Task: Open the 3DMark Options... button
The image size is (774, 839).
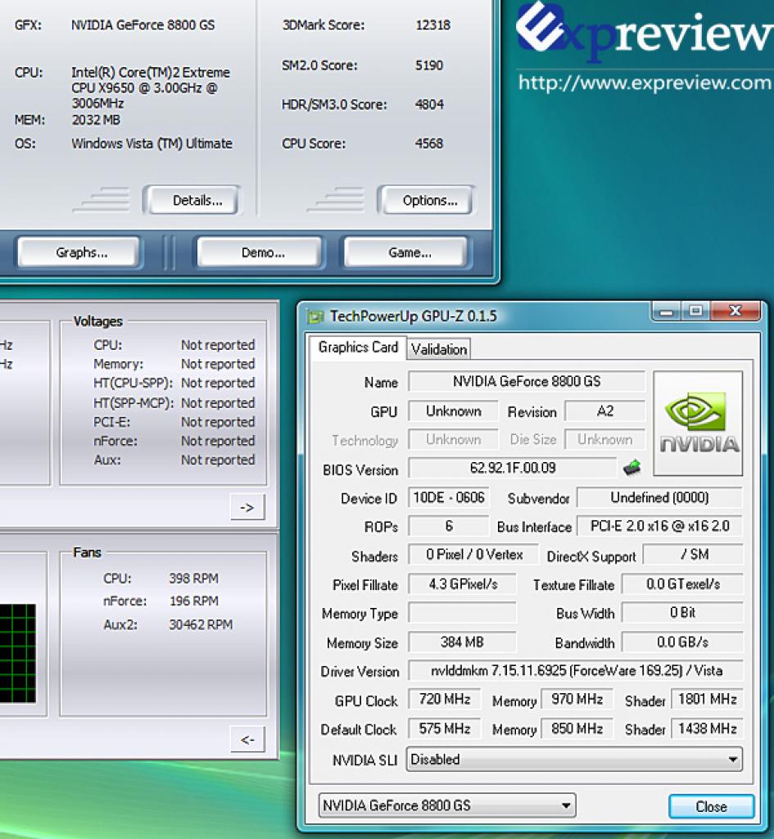Action: (427, 200)
